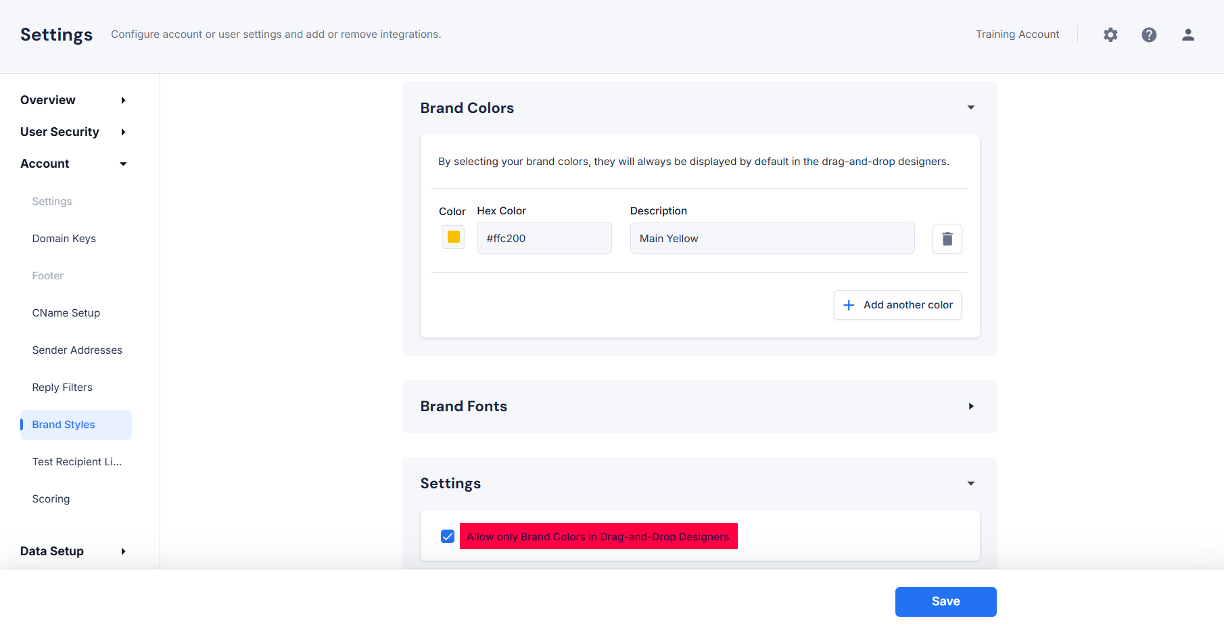Open the user profile icon
Image resolution: width=1224 pixels, height=629 pixels.
point(1187,34)
